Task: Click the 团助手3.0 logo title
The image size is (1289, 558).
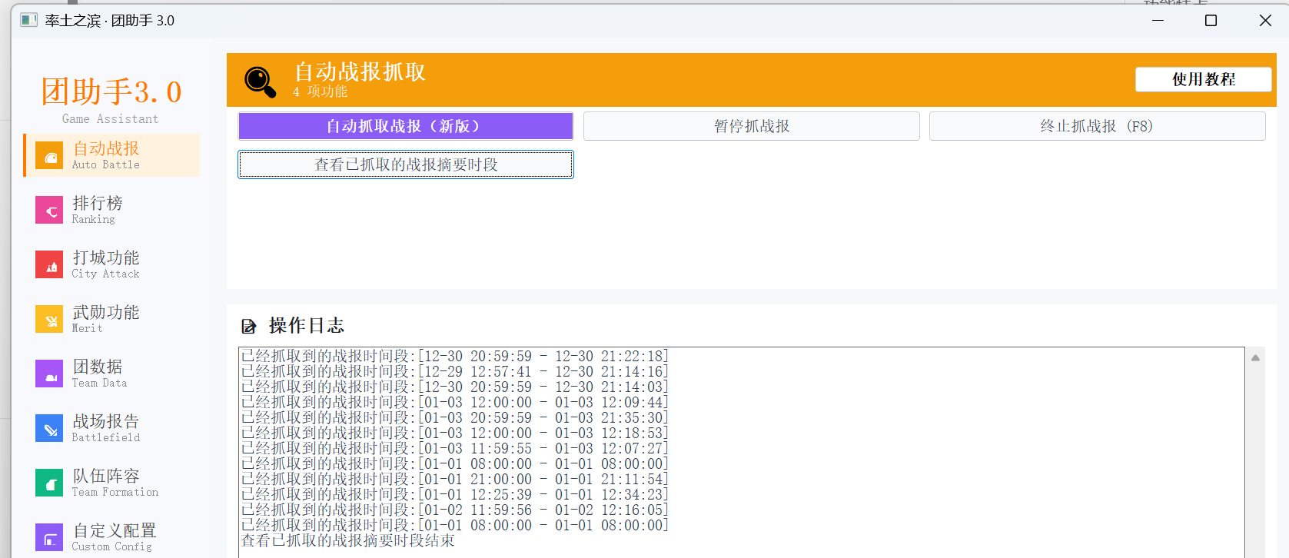Action: [x=111, y=92]
